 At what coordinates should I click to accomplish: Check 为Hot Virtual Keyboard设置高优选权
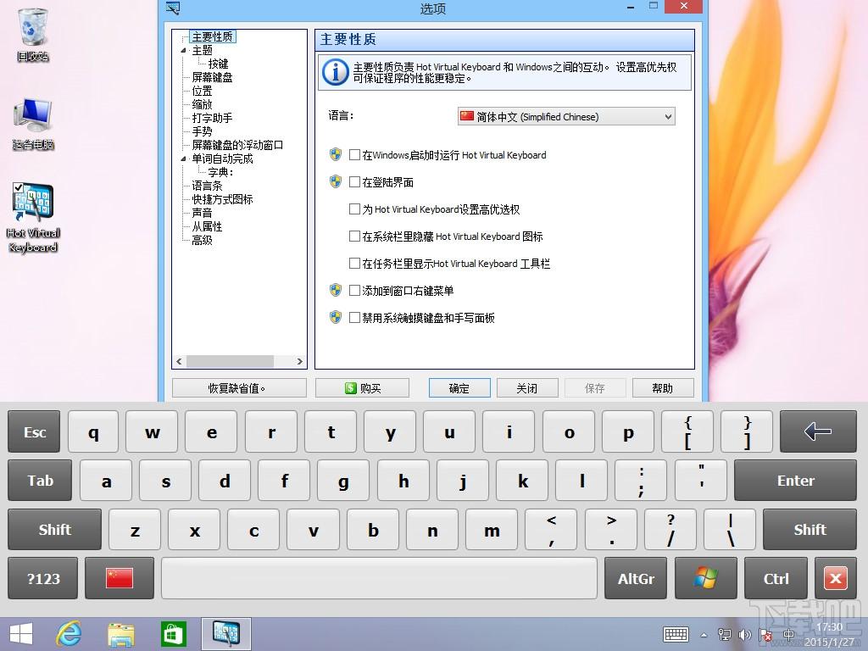pos(355,209)
